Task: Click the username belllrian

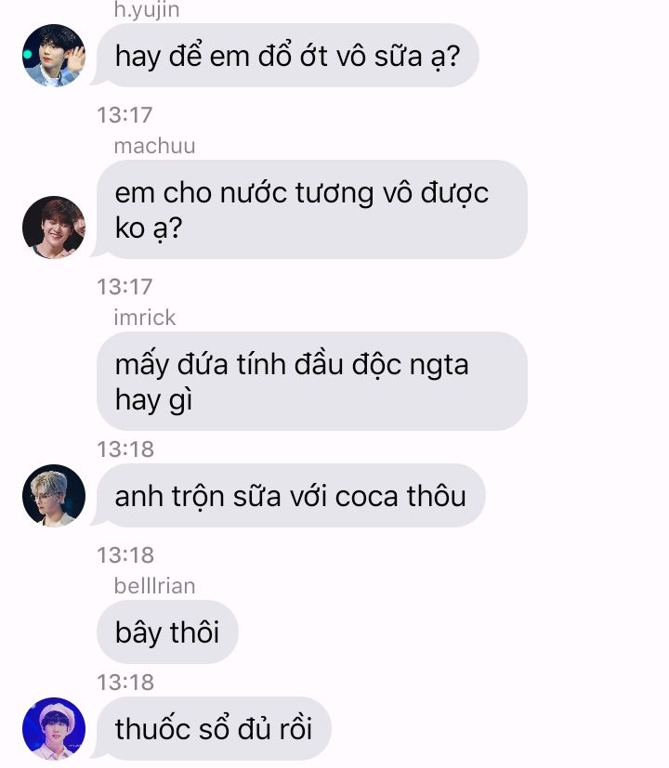Action: pyautogui.click(x=154, y=586)
